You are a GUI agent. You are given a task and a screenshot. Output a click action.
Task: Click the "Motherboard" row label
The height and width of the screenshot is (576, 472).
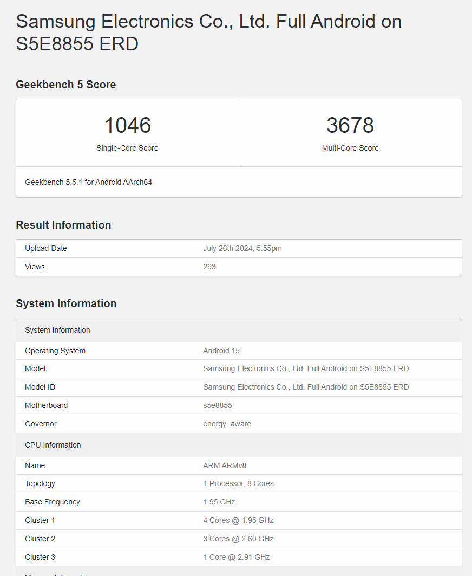46,405
